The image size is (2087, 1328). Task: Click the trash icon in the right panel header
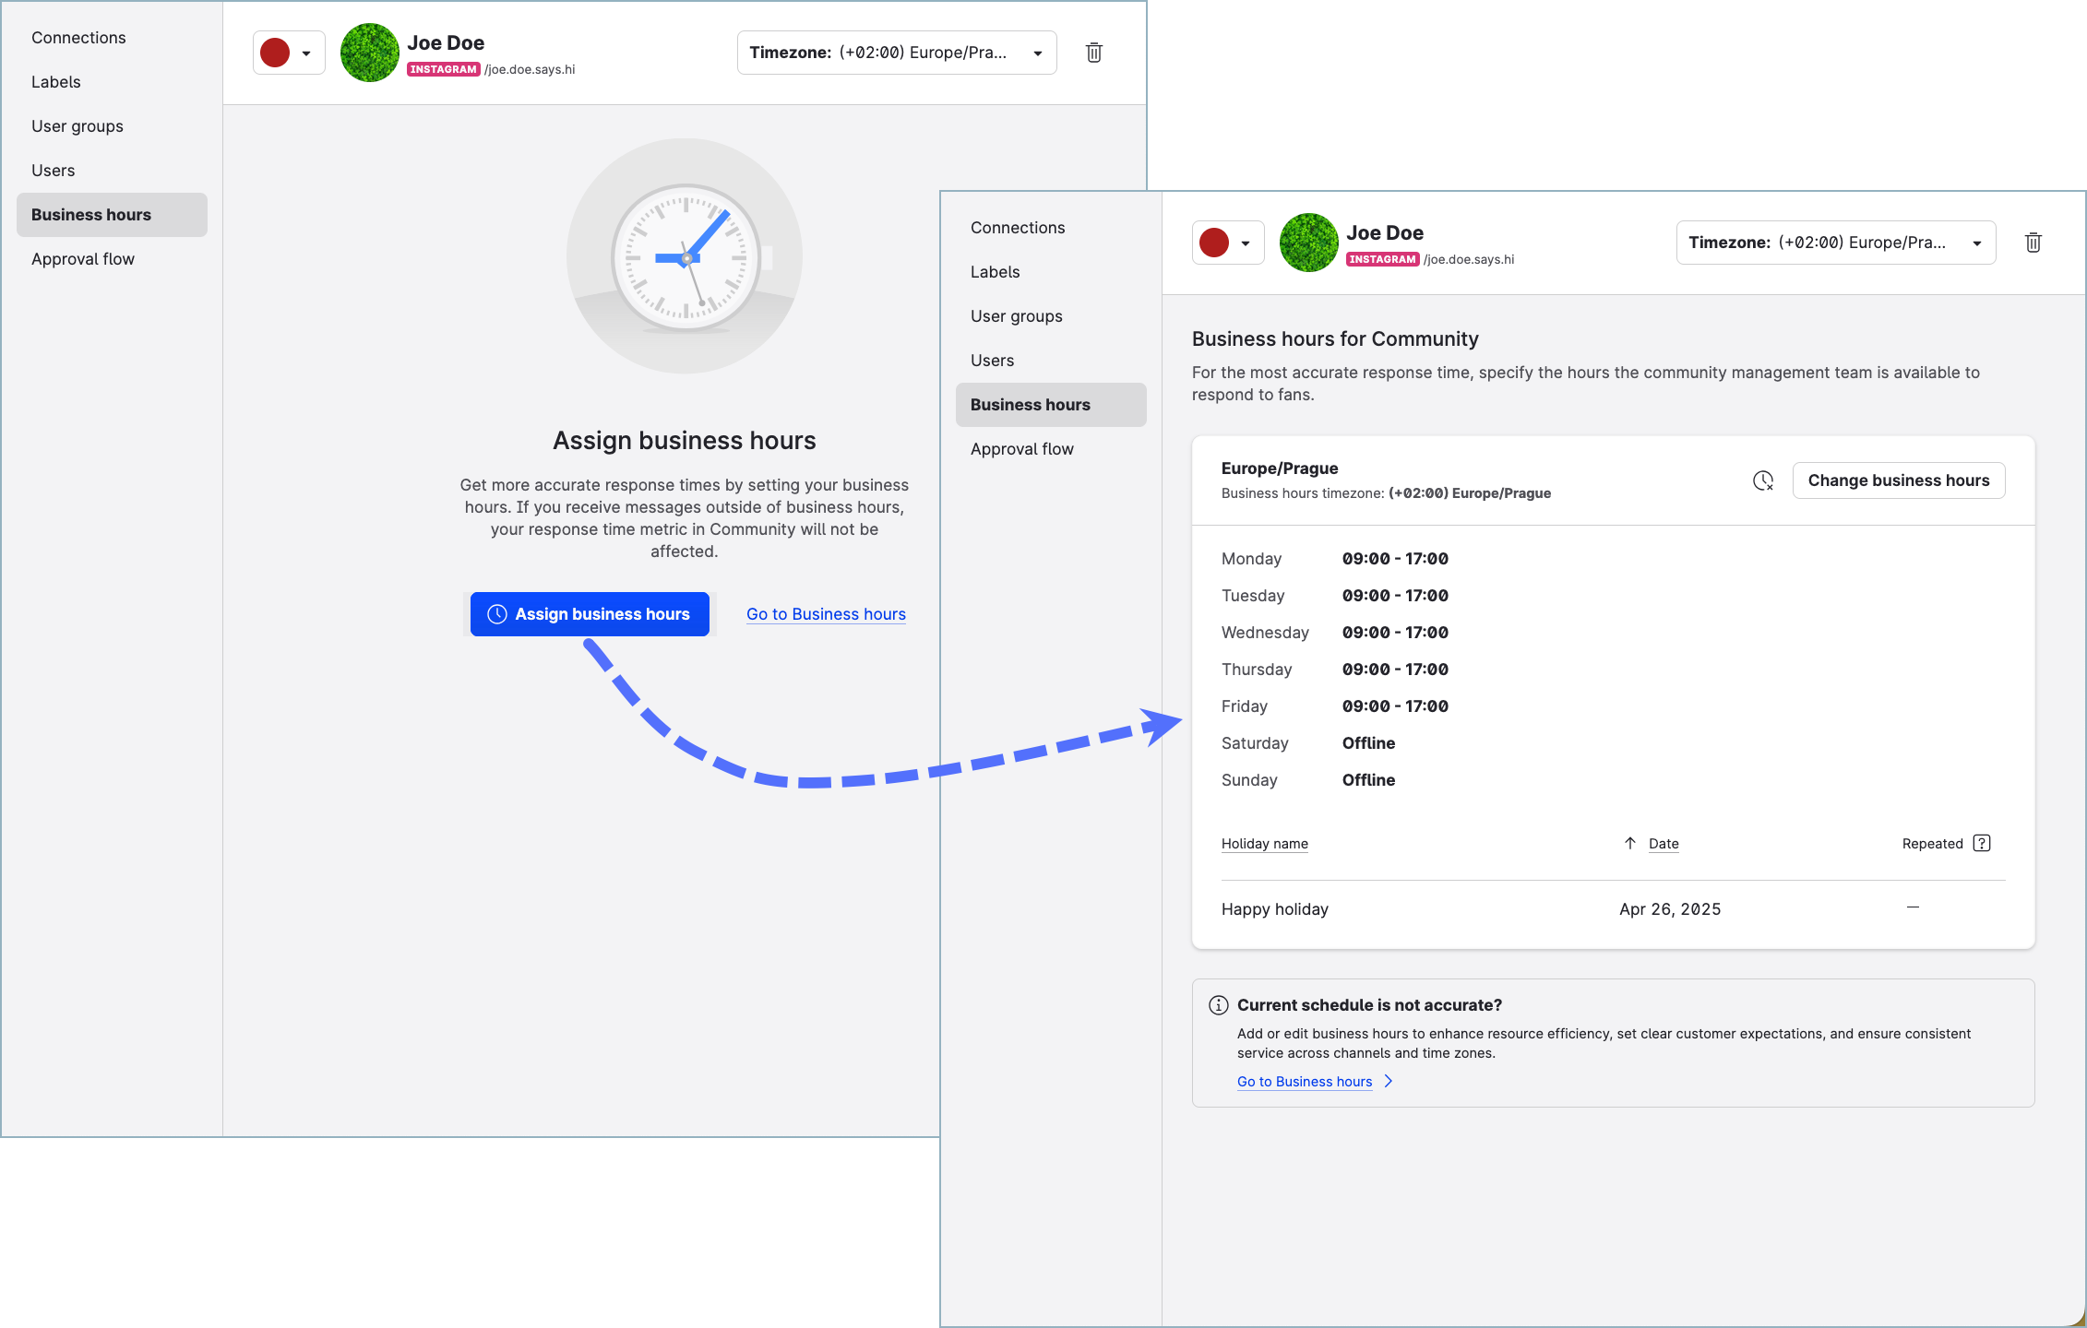click(2033, 243)
